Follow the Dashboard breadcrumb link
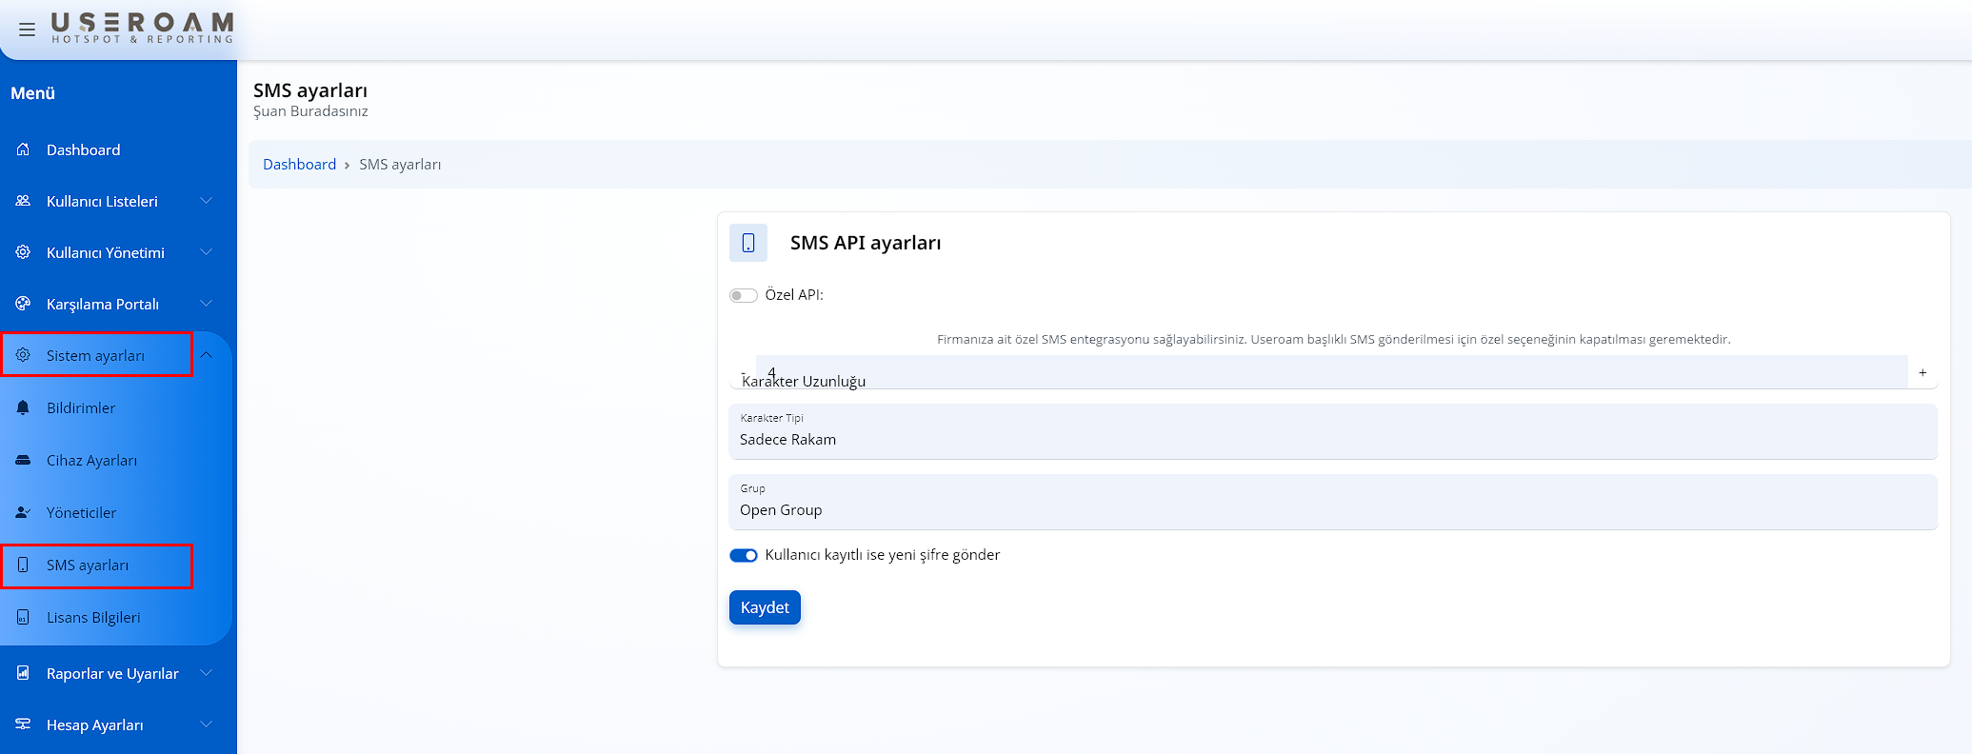 click(x=299, y=165)
